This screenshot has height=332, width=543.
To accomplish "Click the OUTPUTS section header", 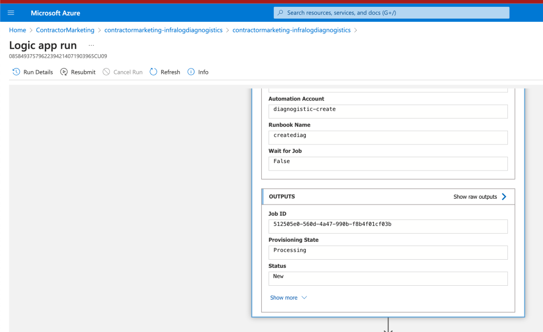I will [388, 197].
